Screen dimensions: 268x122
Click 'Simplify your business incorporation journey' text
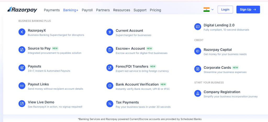coord(231,97)
